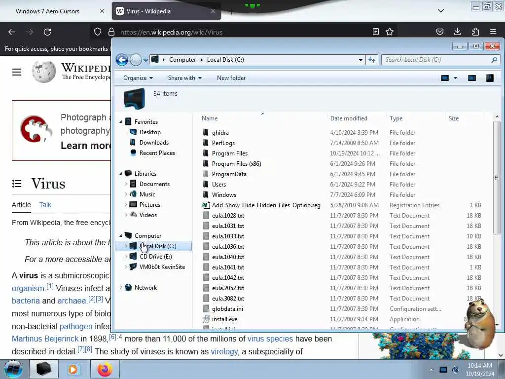Click the Explorer address bar refresh button
Screen dimensions: 505x379
(x=372, y=60)
